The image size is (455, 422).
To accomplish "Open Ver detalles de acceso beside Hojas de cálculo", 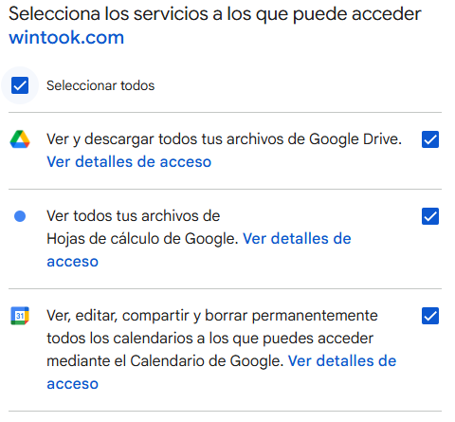I will click(297, 239).
